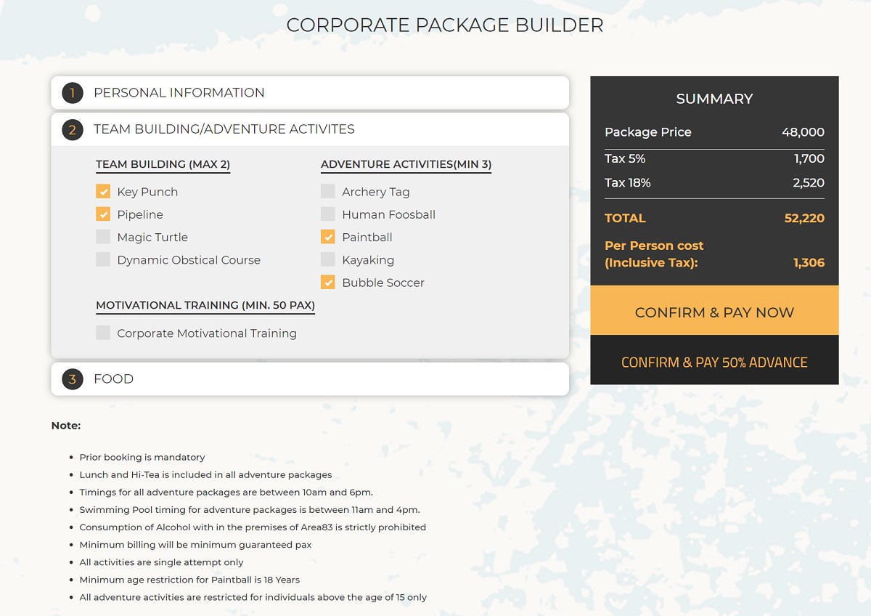The width and height of the screenshot is (871, 616).
Task: Disable the Bubble Soccer activity
Action: 327,282
